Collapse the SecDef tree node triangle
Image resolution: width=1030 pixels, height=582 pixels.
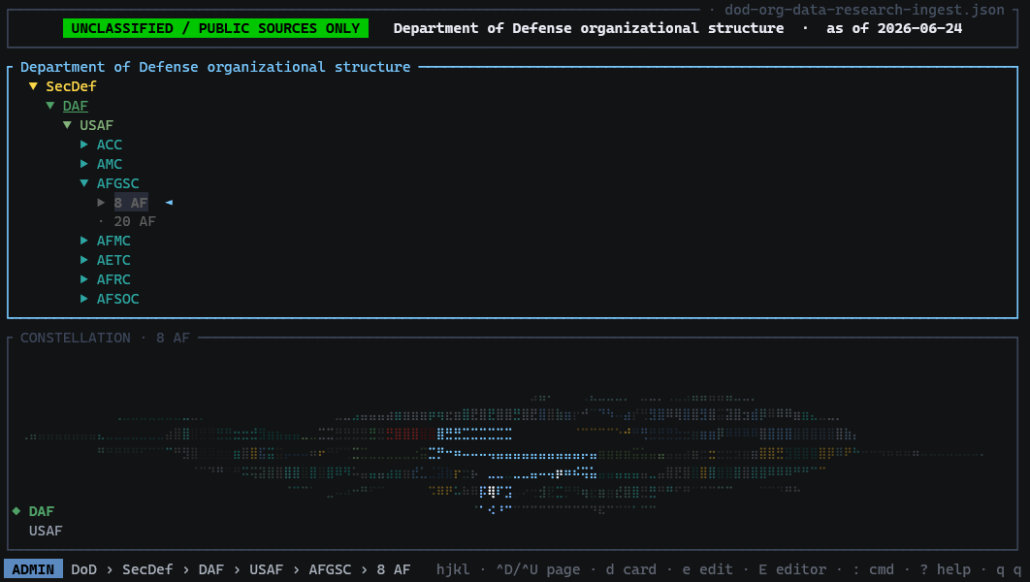click(x=33, y=86)
